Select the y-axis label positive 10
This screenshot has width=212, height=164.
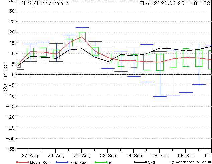tap(12, 54)
